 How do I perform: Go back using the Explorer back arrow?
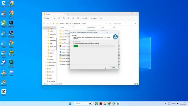click(44, 24)
